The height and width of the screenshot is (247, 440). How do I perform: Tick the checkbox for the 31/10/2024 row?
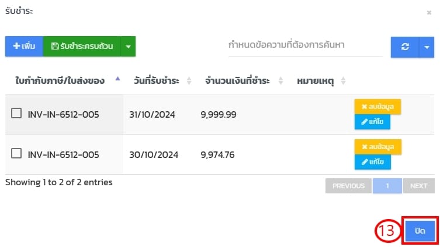point(17,114)
